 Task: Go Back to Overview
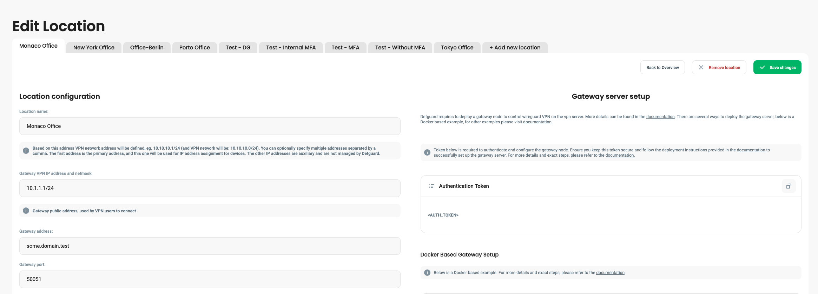(x=662, y=67)
